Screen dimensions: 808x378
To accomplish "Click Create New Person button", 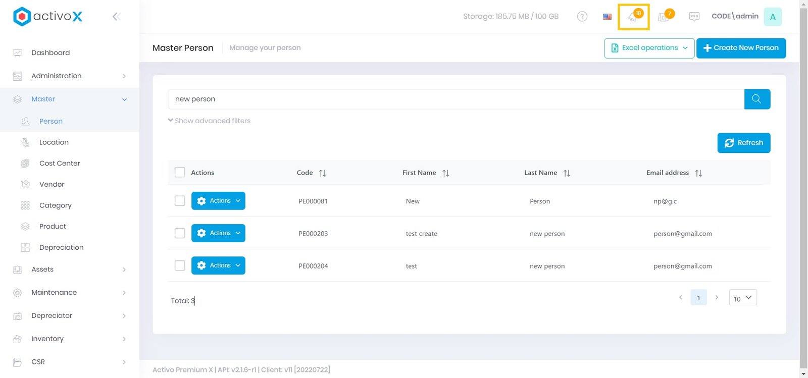I will click(740, 48).
